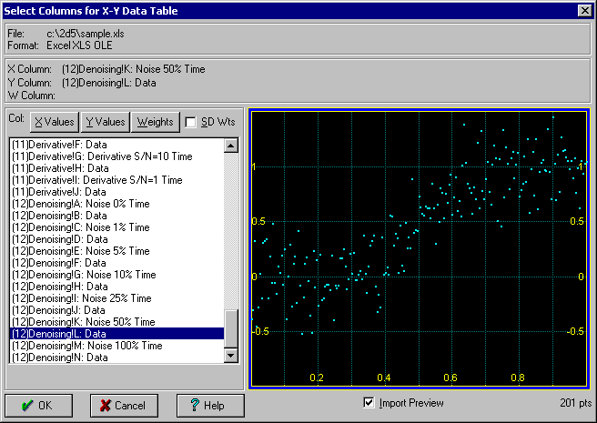597x423 pixels.
Task: Select '(12)Denoising!D: Data' row
Action: (x=116, y=239)
